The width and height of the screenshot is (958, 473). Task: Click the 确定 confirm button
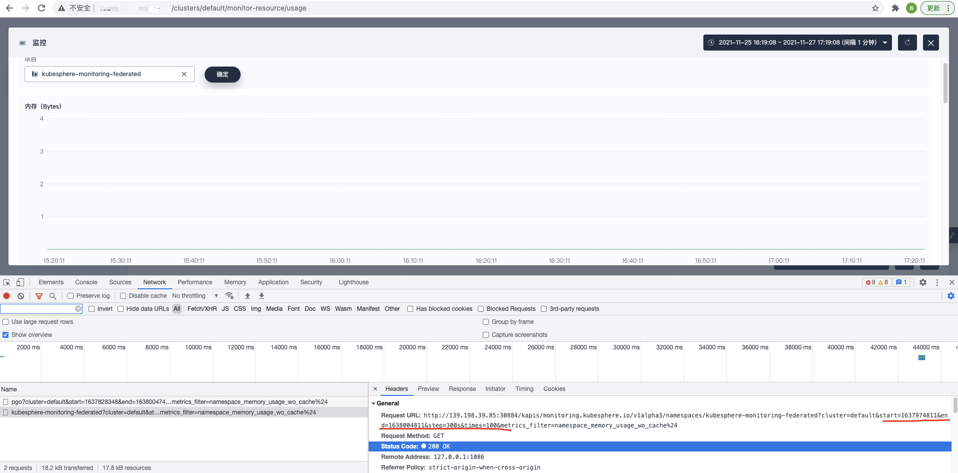pos(222,74)
